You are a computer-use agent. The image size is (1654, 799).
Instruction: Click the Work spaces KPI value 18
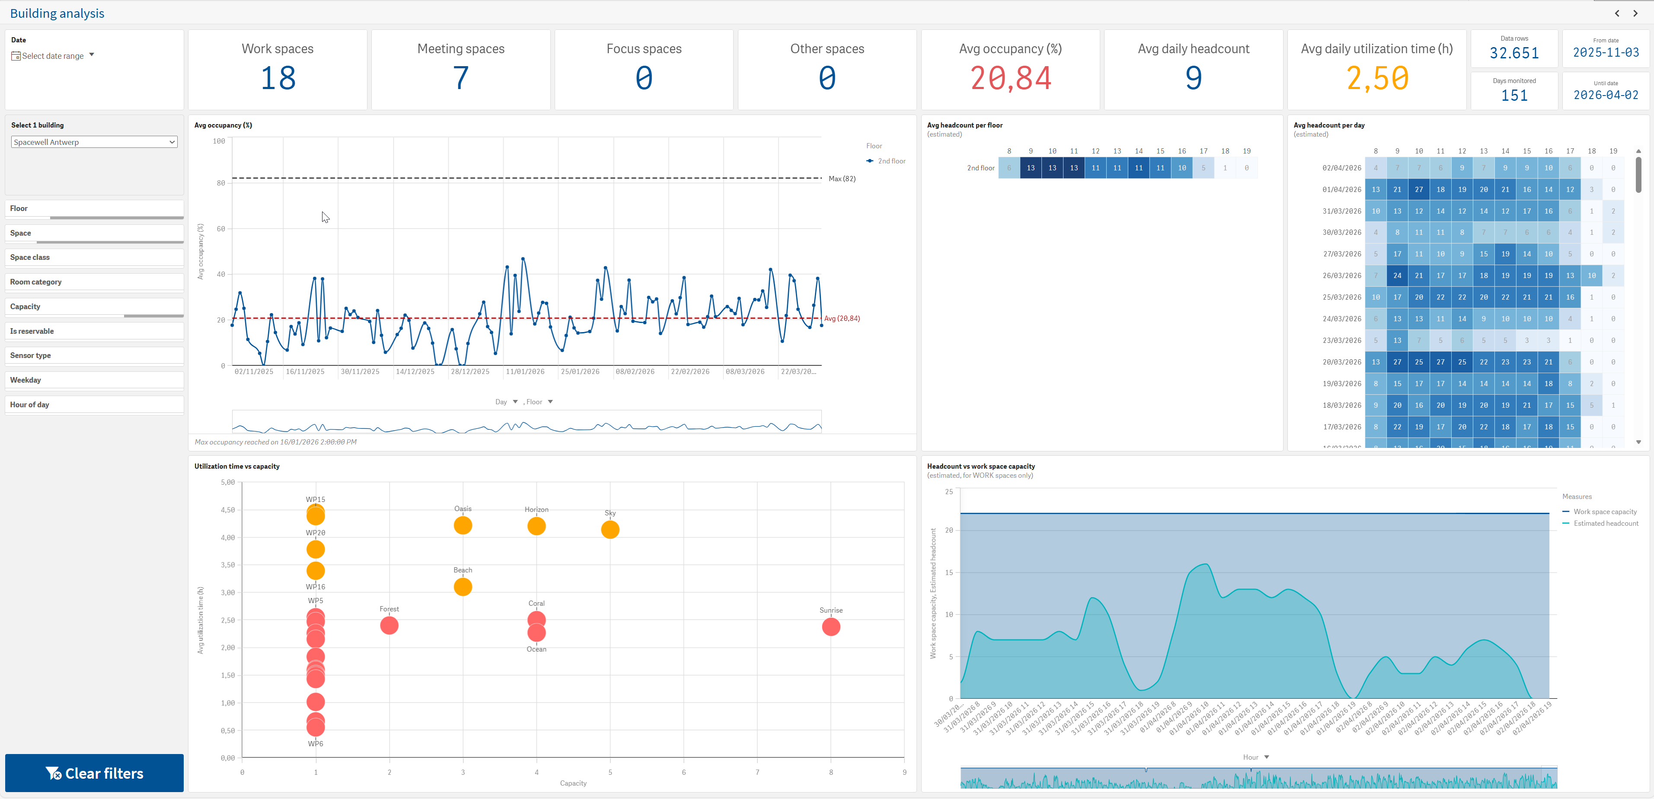[278, 78]
